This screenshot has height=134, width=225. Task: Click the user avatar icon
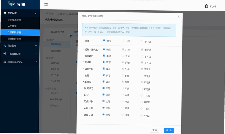(206, 6)
